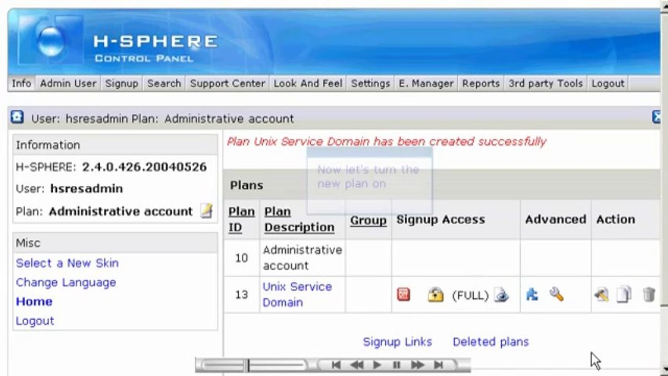Image resolution: width=668 pixels, height=376 pixels.
Task: Open the Look And Feel menu
Action: (308, 84)
